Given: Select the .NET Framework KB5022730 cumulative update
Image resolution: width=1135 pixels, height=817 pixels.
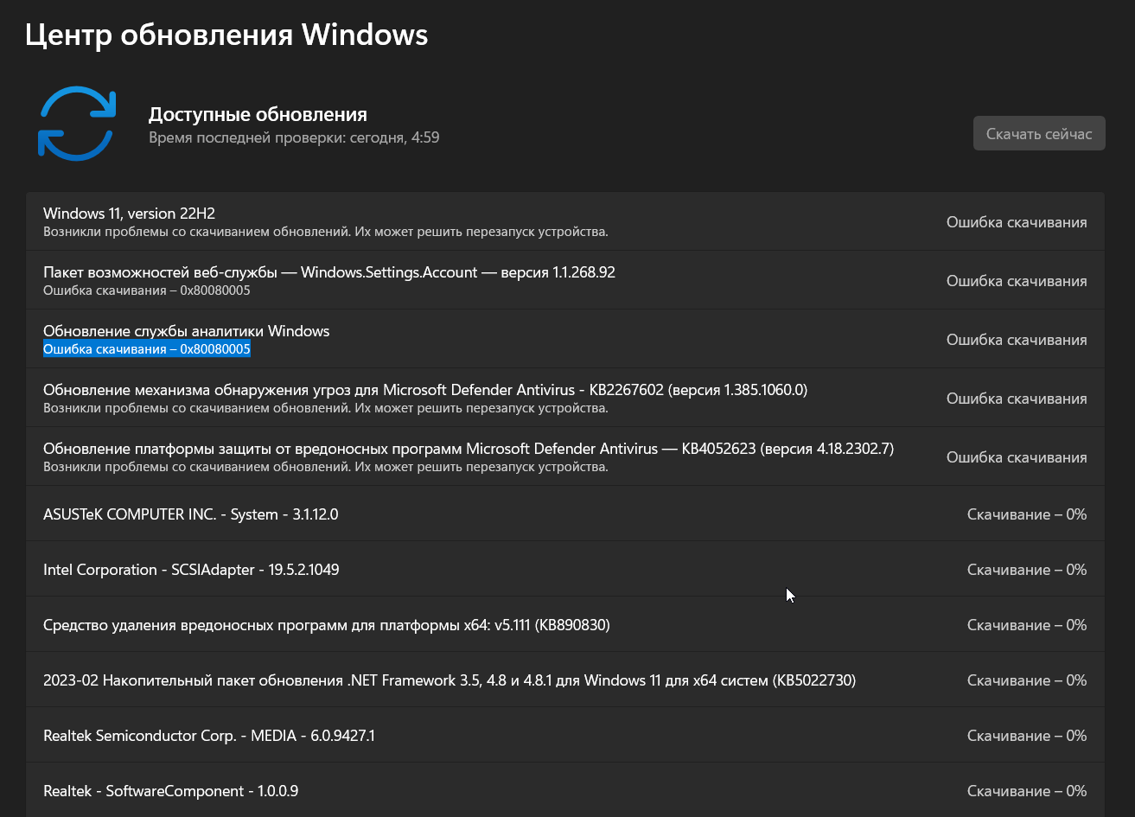Looking at the screenshot, I should coord(450,680).
